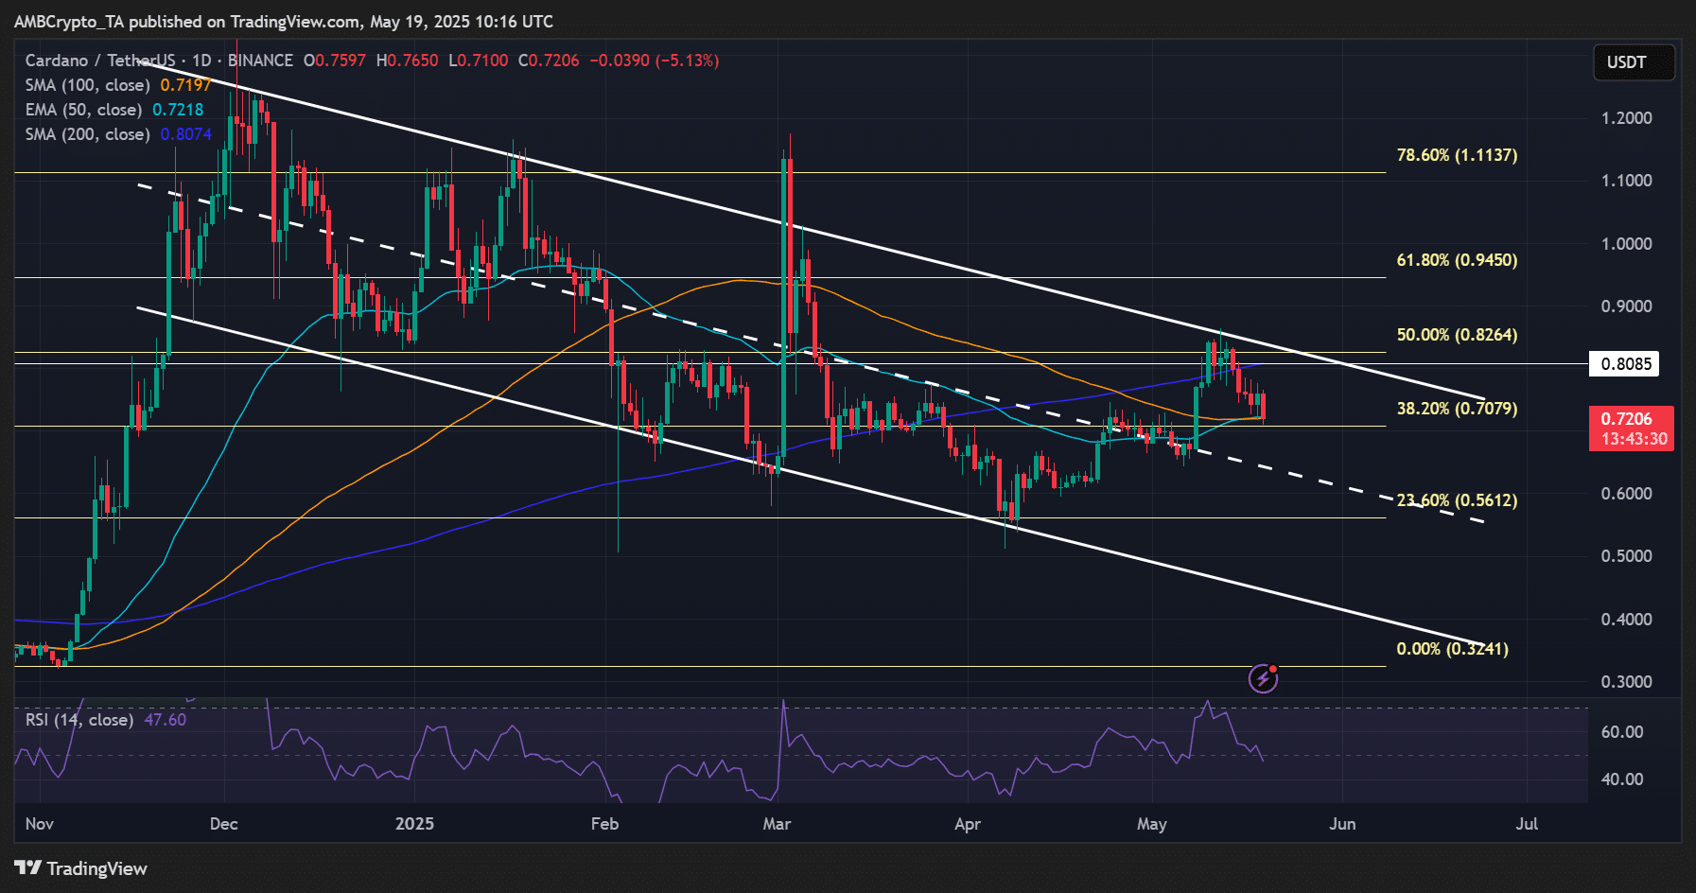Click the 50.00% (0.8264) Fibonacci label

1457,335
